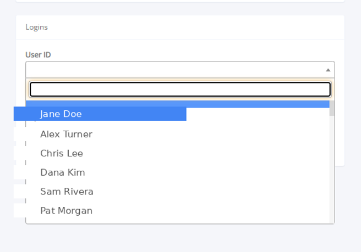The height and width of the screenshot is (252, 361).
Task: Click white space right of Dana Kim
Action: click(207, 172)
